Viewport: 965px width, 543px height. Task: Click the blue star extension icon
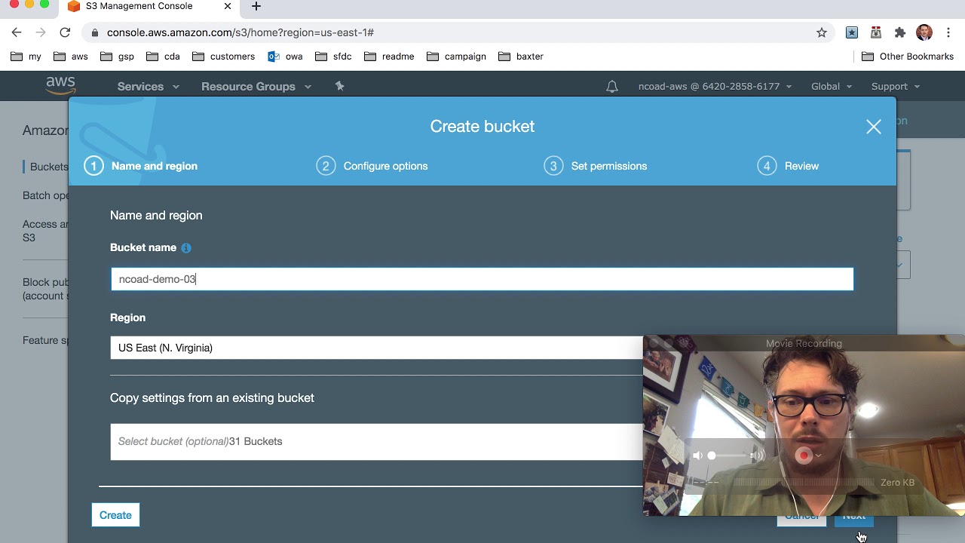pyautogui.click(x=851, y=32)
